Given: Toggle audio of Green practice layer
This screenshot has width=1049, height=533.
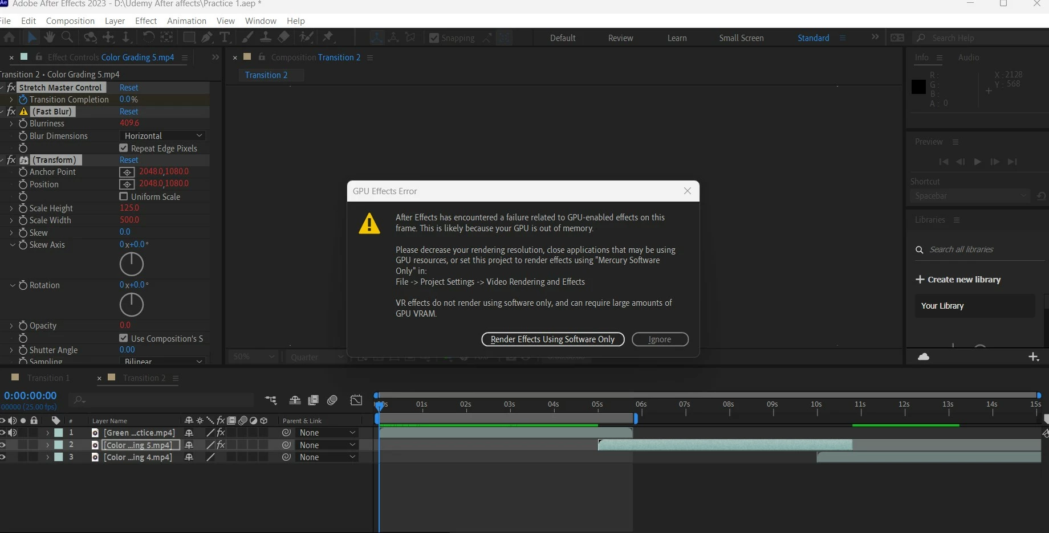Looking at the screenshot, I should tap(13, 433).
